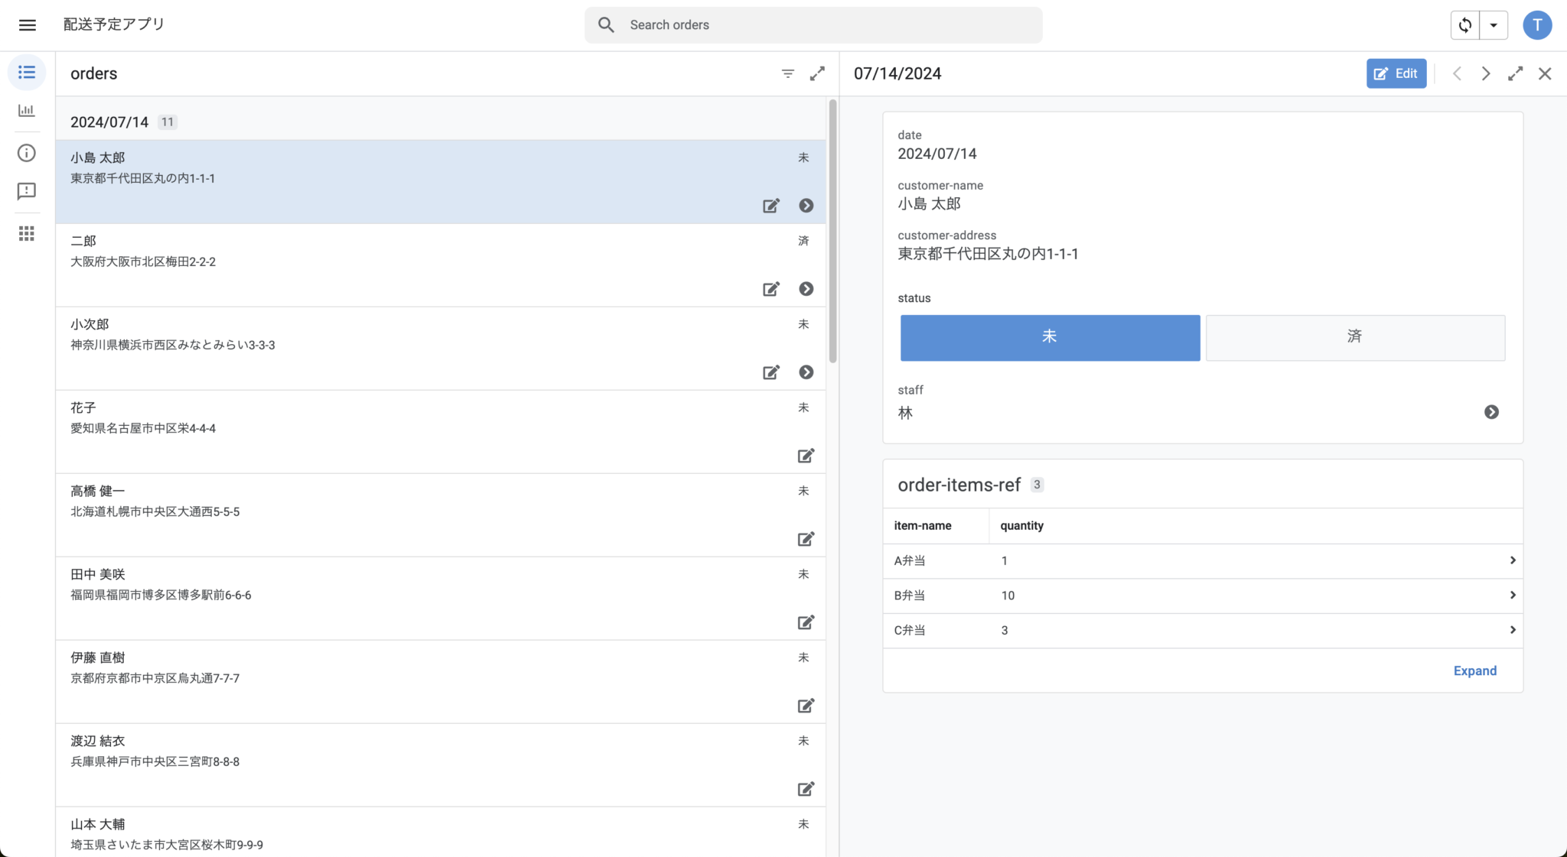Click the Expand link in order-items-ref
The image size is (1567, 857).
tap(1474, 670)
